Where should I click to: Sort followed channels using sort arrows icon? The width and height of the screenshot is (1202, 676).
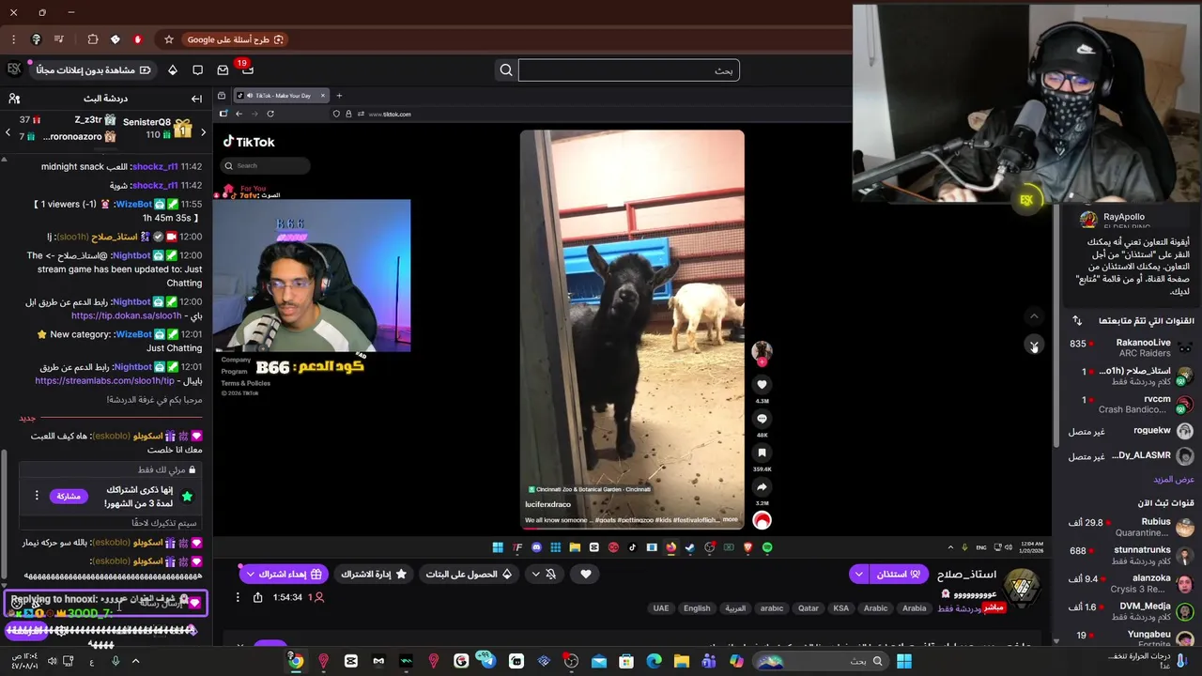tap(1077, 320)
